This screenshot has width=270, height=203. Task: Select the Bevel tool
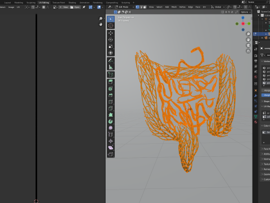[111, 95]
